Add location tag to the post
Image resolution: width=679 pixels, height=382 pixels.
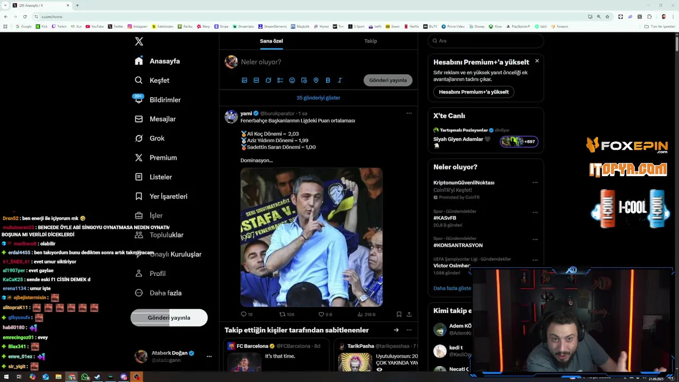(x=316, y=80)
